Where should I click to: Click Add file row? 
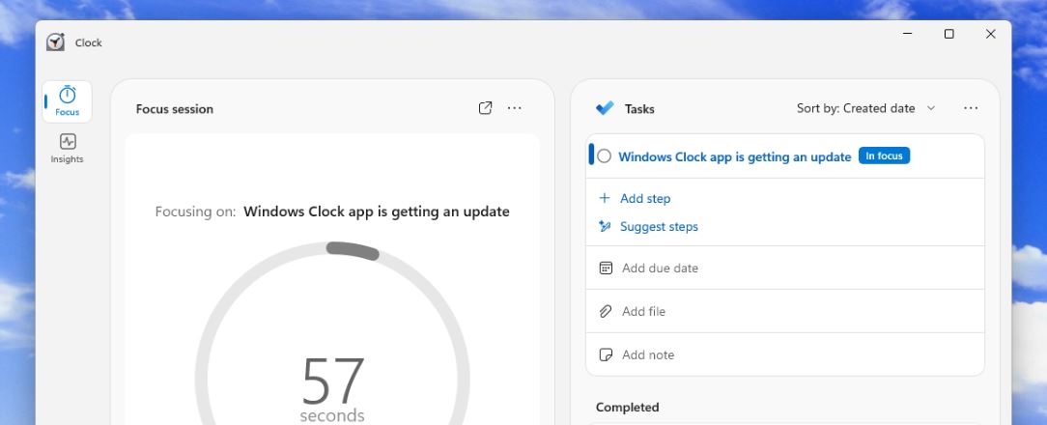[x=784, y=311]
